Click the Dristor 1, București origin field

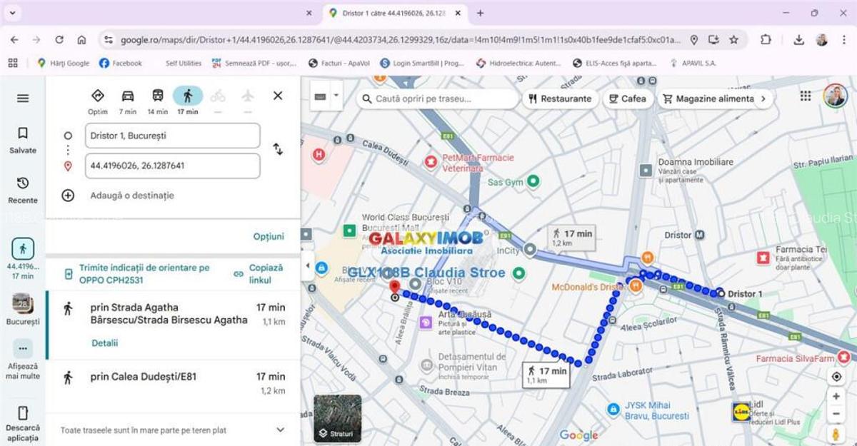point(172,136)
